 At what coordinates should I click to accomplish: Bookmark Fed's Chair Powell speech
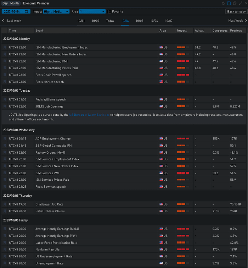point(5,75)
